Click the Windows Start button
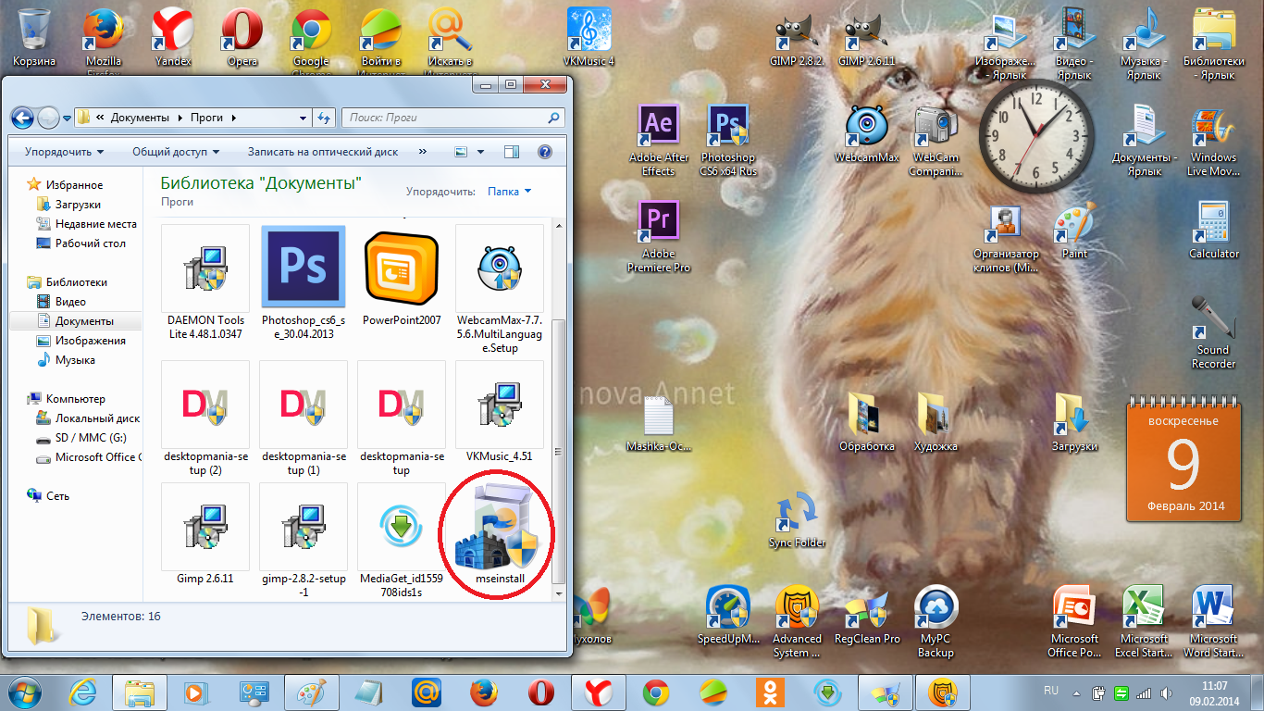 click(25, 692)
